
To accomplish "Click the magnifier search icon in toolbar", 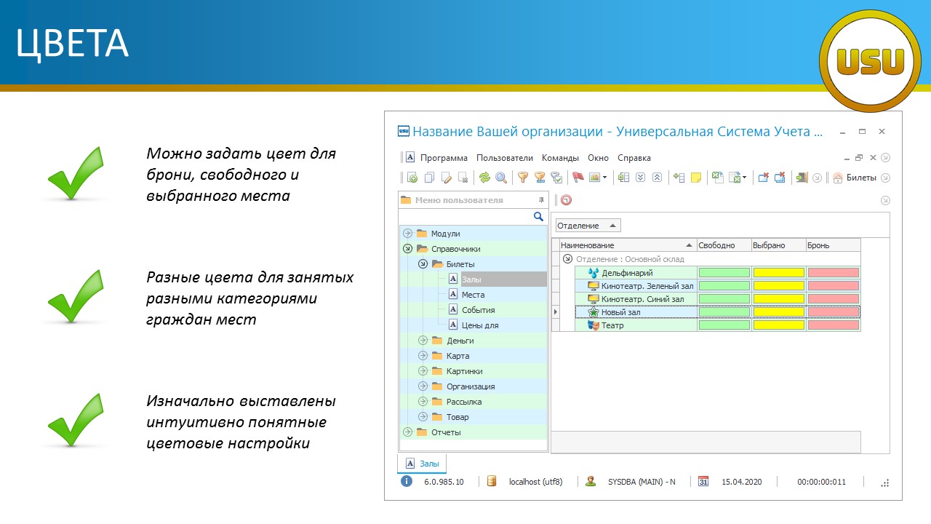I will 501,178.
